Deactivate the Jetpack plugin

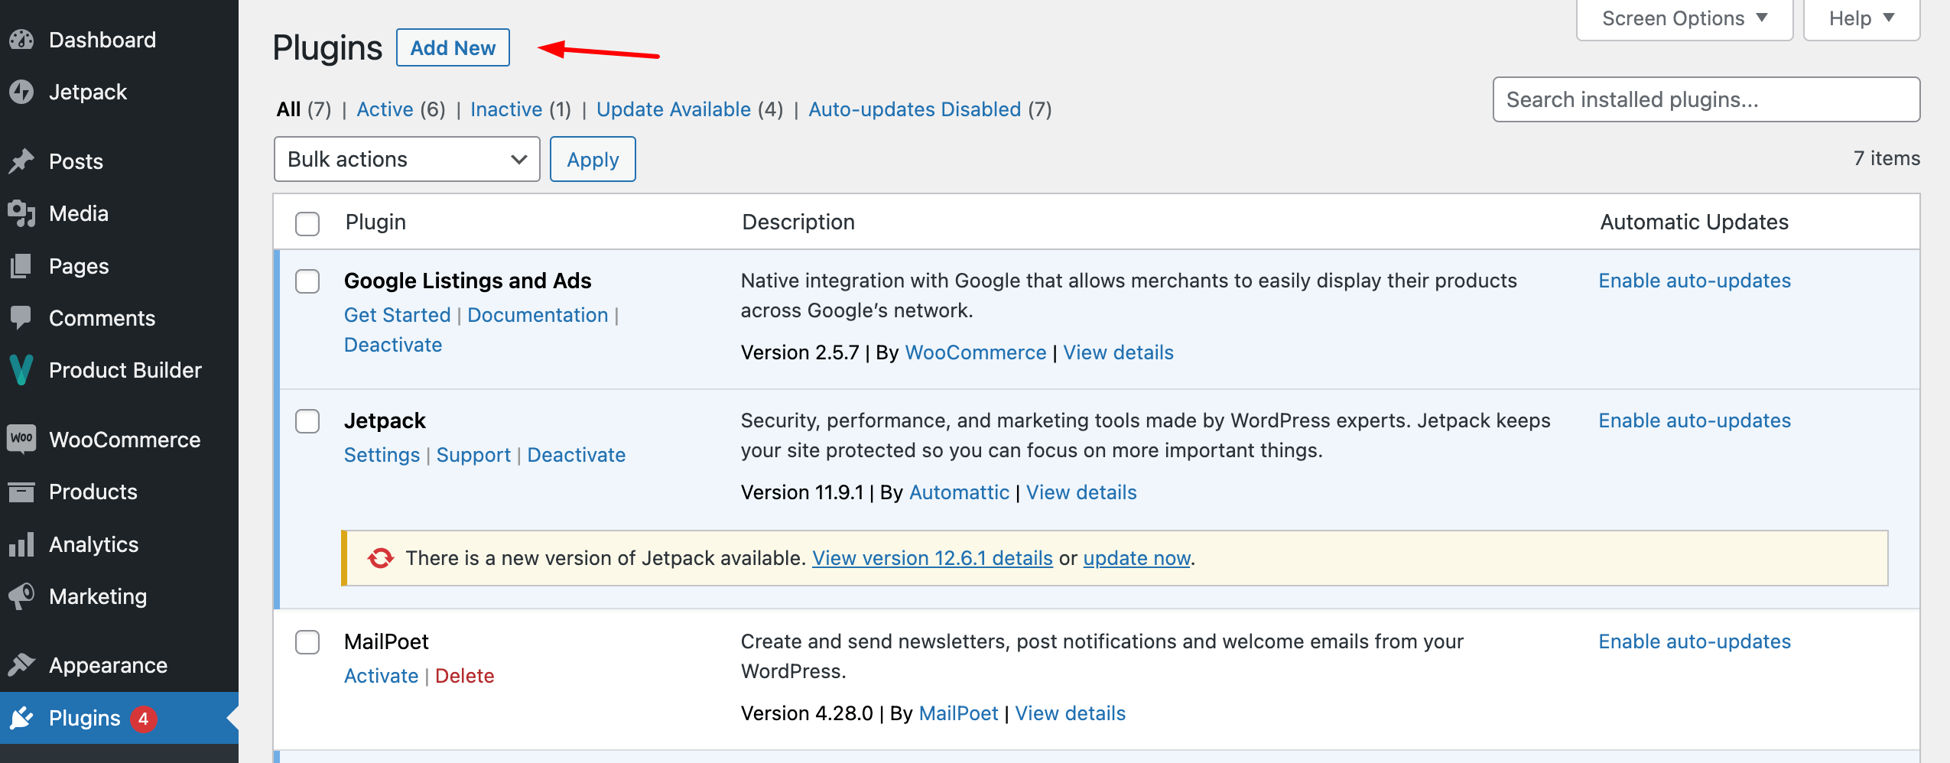click(x=576, y=455)
